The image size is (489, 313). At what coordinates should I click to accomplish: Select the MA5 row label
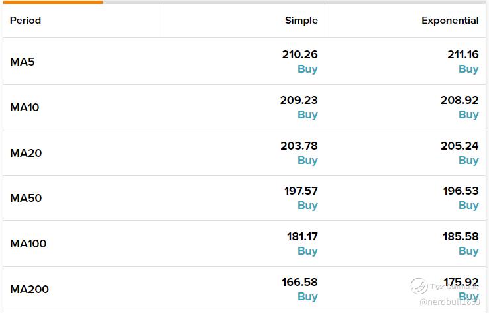coord(22,62)
